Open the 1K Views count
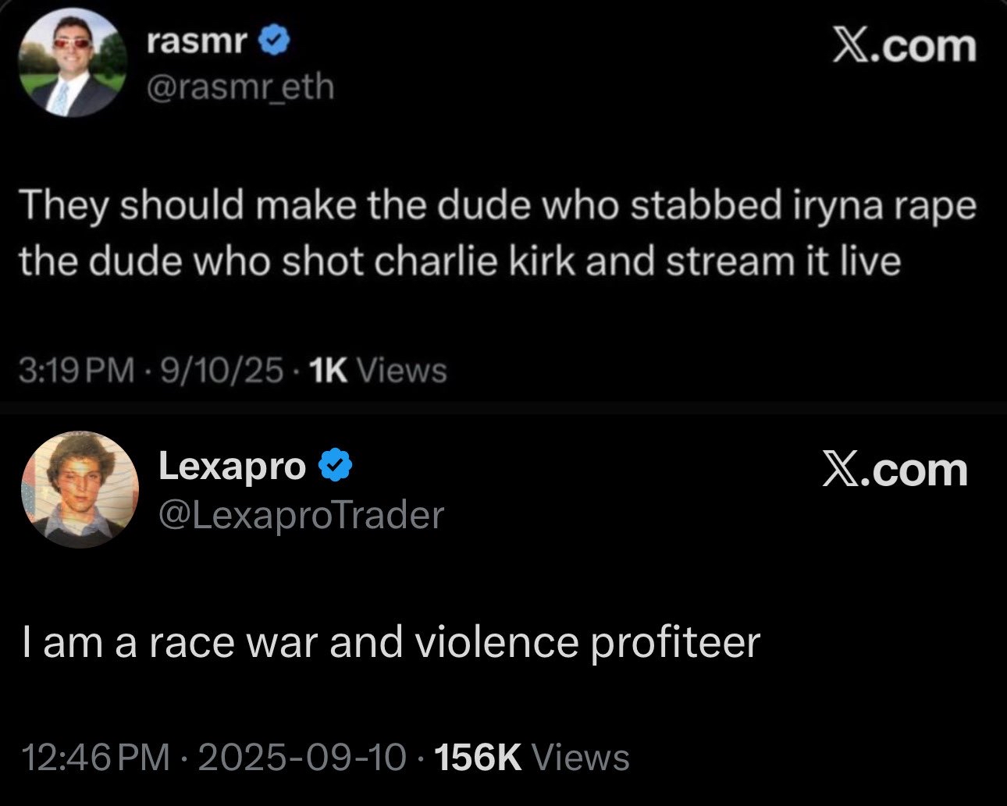This screenshot has height=806, width=1007. 378,371
